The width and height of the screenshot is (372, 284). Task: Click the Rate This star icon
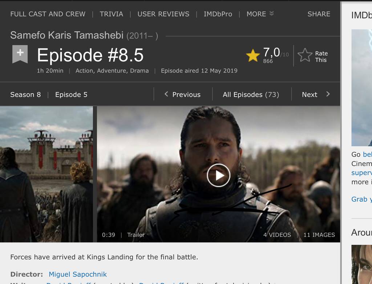click(x=305, y=55)
